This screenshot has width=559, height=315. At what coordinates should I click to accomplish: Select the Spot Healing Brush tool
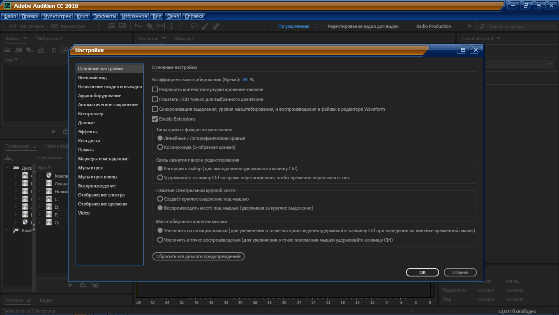coord(216,26)
